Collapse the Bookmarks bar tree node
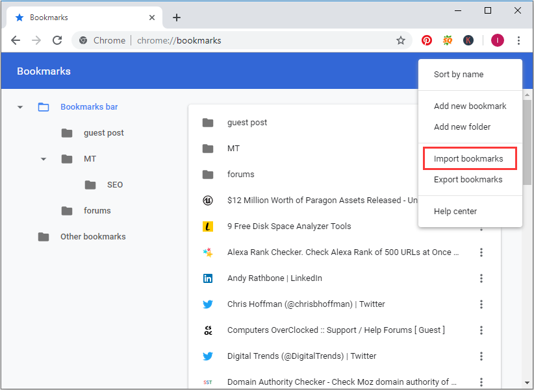The height and width of the screenshot is (390, 534). (20, 107)
